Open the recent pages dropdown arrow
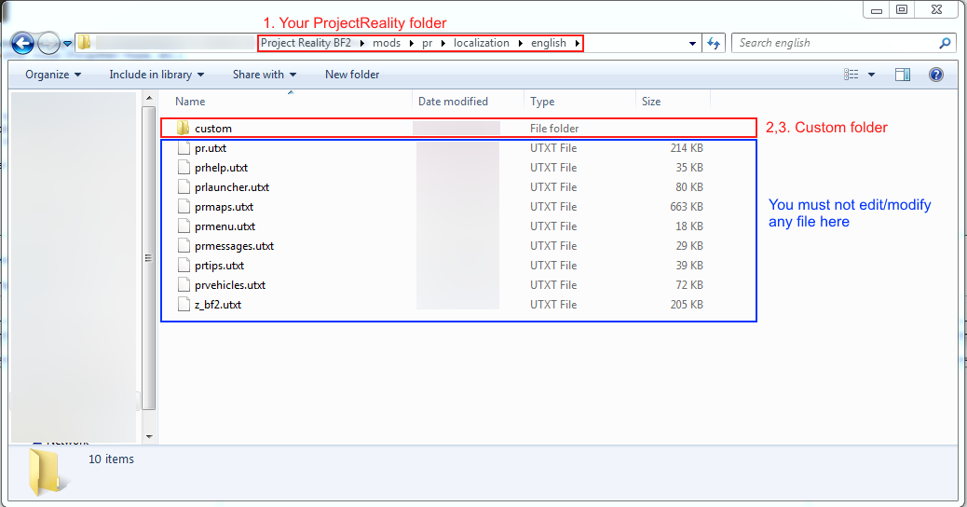The image size is (967, 507). (67, 44)
